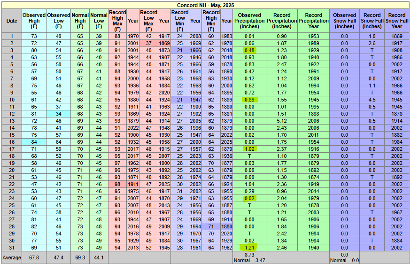Select the 'Date' column header
Screen dimensions: 410x265
12,21
